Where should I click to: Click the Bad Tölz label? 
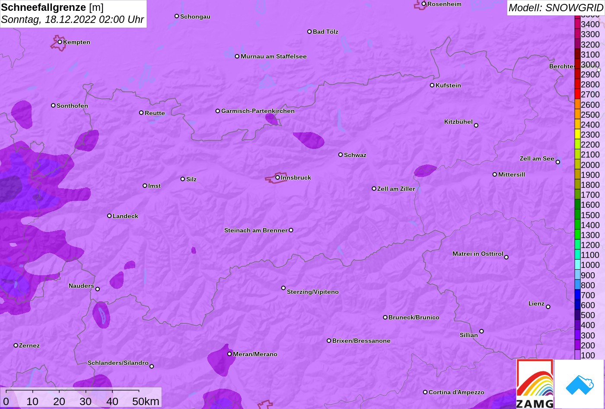(325, 32)
